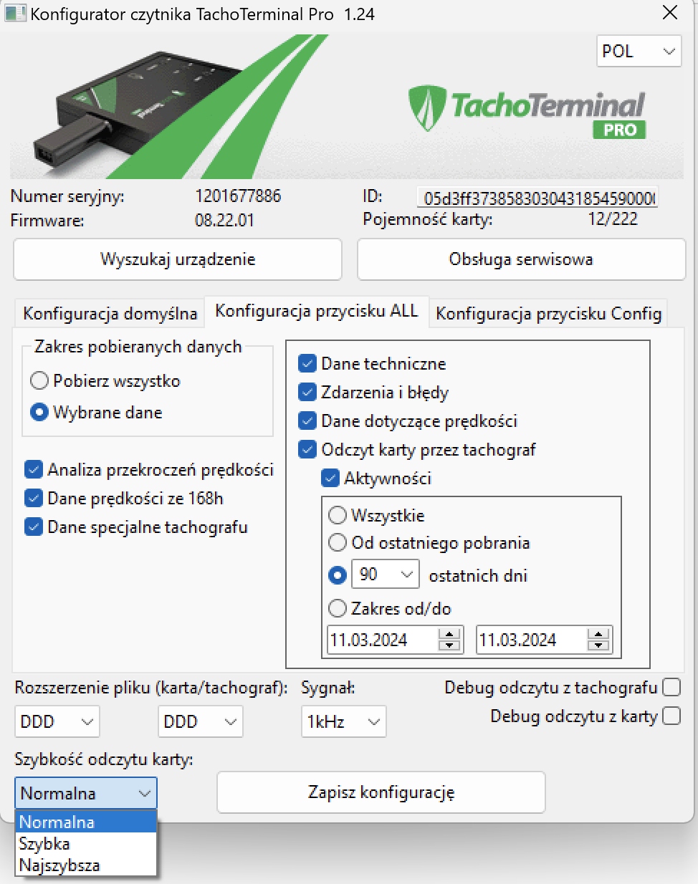Choose Najszybsza reading speed option
Image resolution: width=698 pixels, height=884 pixels.
click(x=86, y=865)
